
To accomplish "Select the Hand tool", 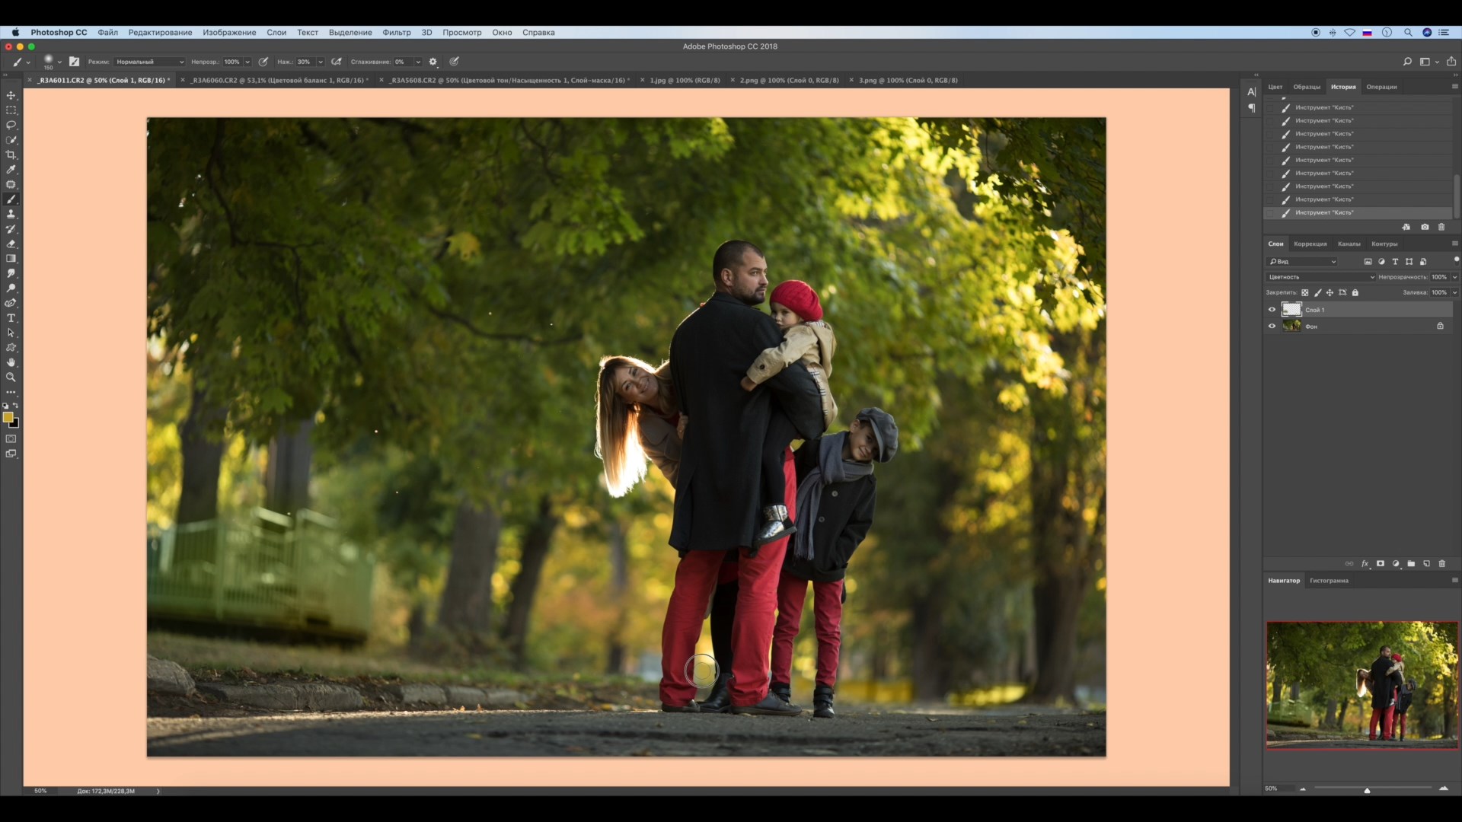I will 11,362.
